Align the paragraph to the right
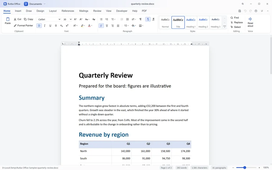 click(112, 26)
